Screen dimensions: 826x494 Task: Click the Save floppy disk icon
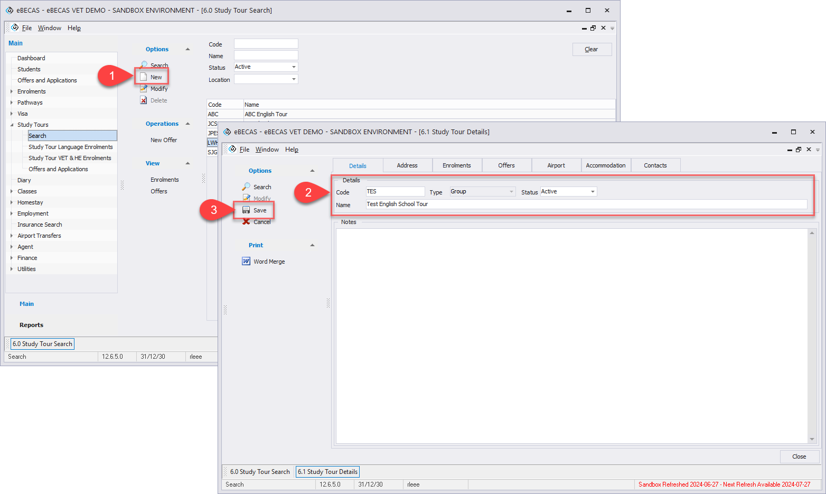pyautogui.click(x=246, y=210)
